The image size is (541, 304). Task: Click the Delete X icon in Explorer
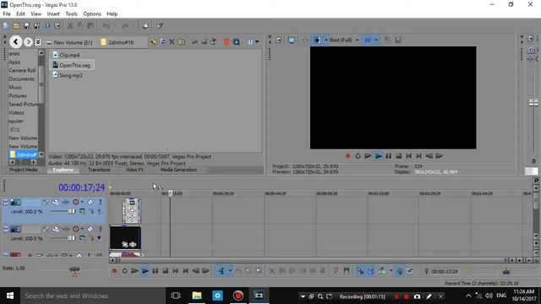coord(172,42)
